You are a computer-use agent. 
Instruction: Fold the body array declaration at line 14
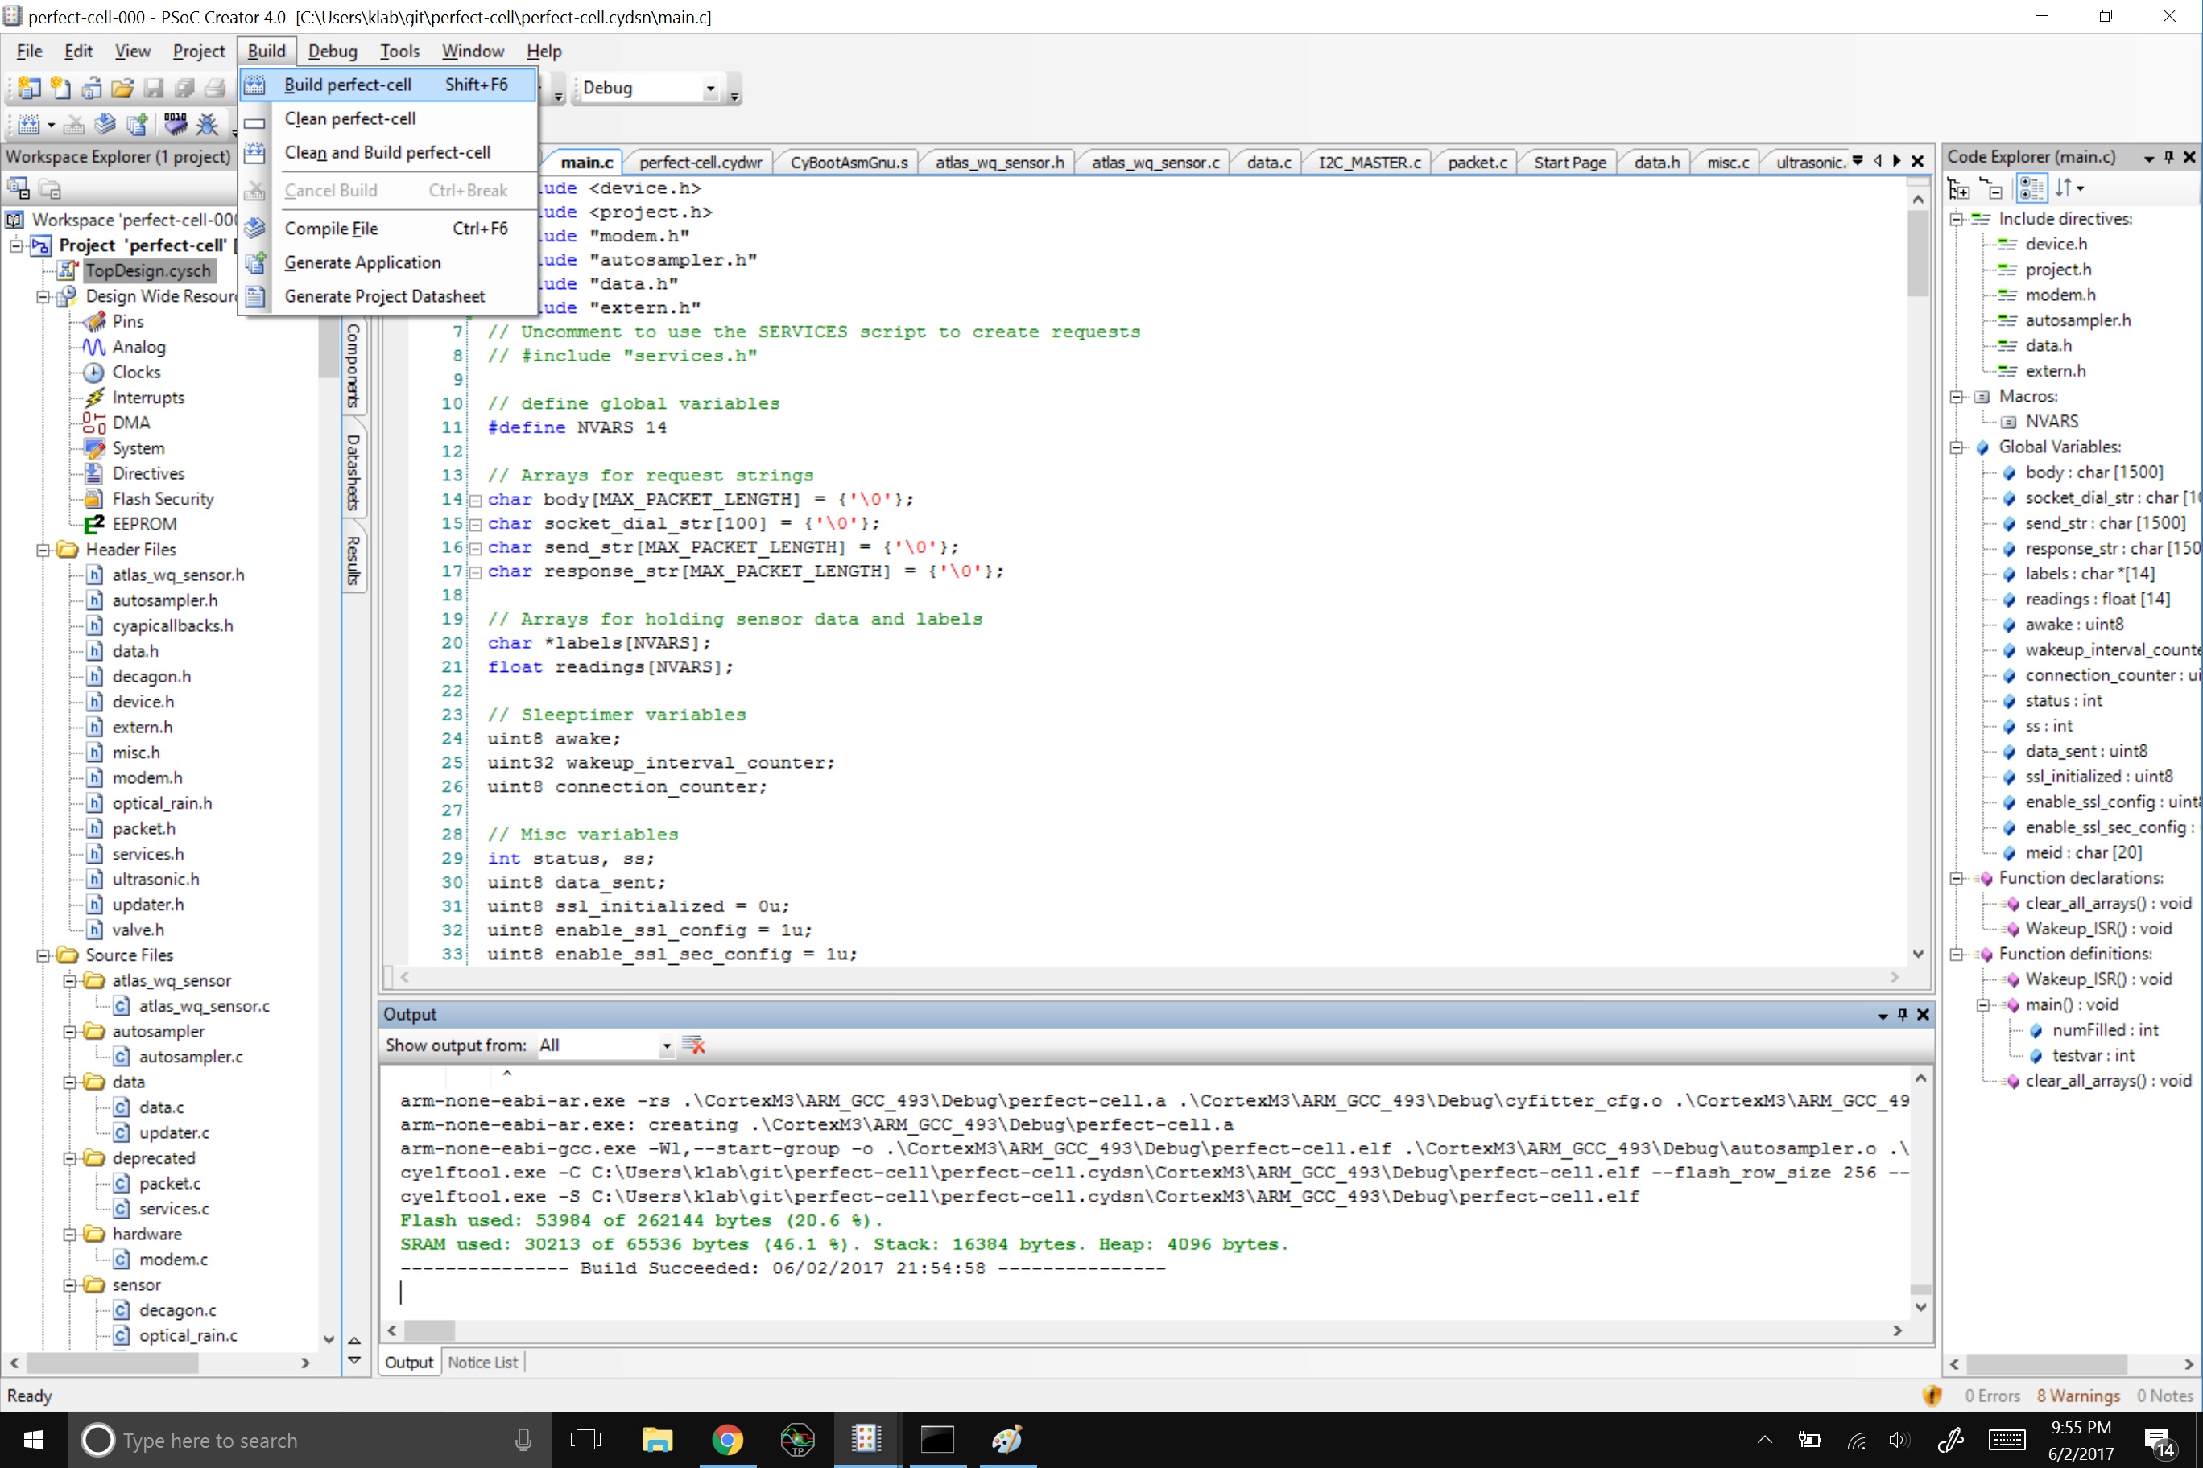click(x=475, y=501)
